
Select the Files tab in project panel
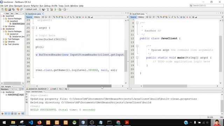tap(7, 13)
